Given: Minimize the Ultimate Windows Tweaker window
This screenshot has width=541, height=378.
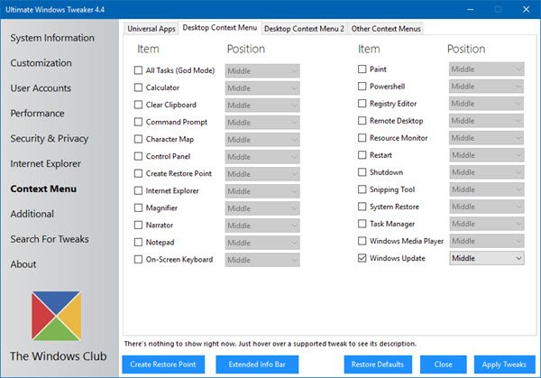Looking at the screenshot, I should tap(470, 9).
